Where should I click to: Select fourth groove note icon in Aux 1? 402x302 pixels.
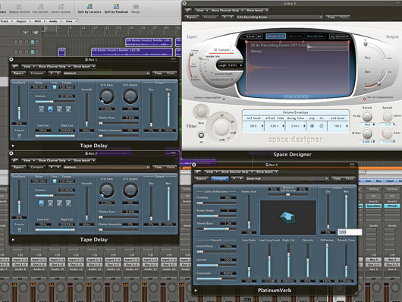[x=68, y=109]
